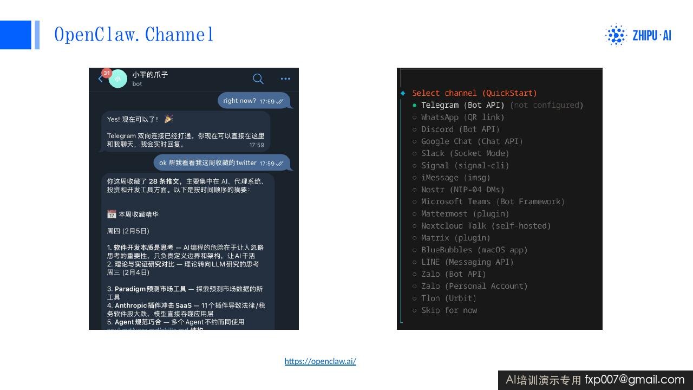This screenshot has width=693, height=390.
Task: Select WhatsApp (QR link) channel option
Action: 458,117
